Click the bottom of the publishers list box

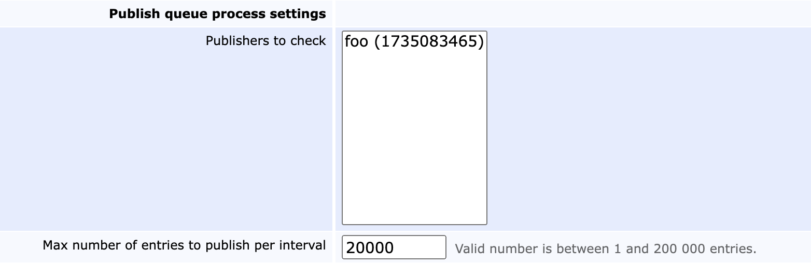(x=414, y=215)
